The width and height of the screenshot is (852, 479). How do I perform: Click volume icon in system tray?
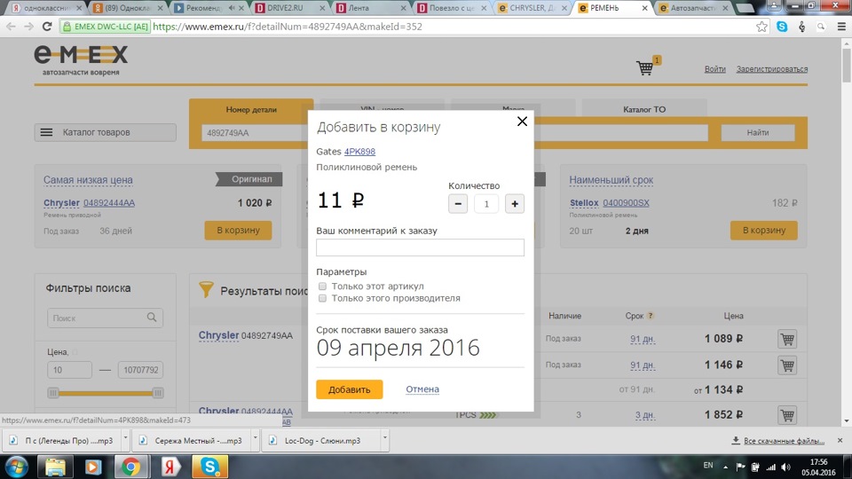[x=785, y=467]
